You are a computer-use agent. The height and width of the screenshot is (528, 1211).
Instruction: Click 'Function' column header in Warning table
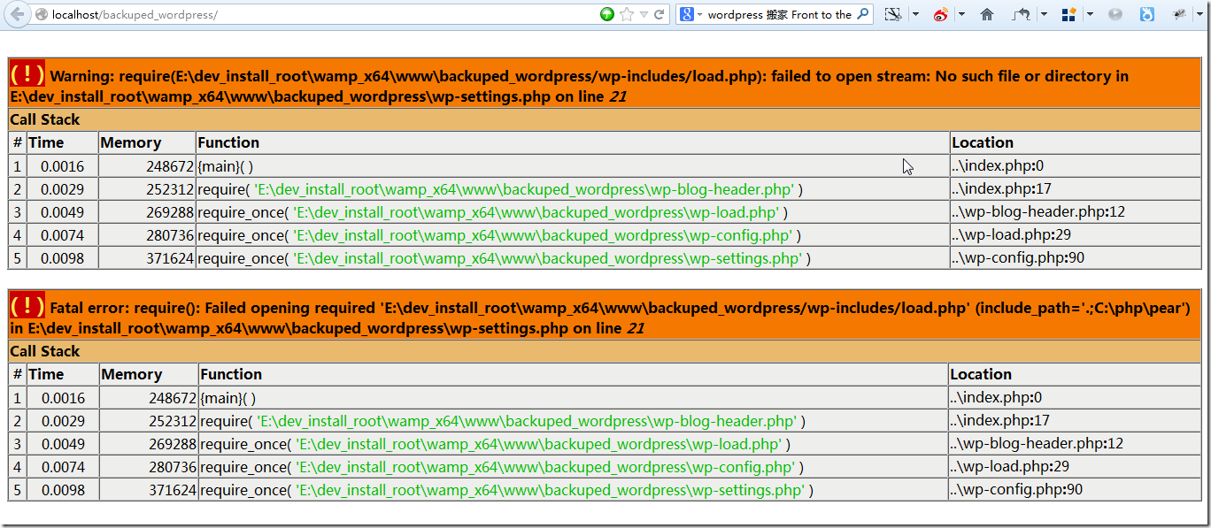(228, 142)
